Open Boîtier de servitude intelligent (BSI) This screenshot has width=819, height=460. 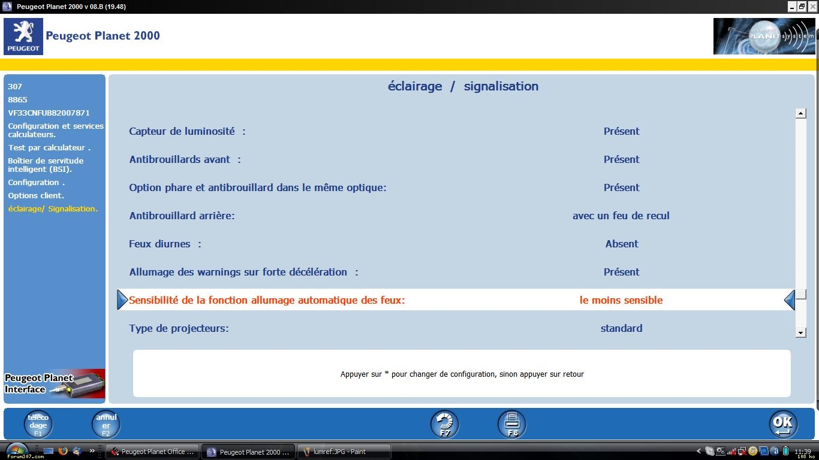point(46,165)
